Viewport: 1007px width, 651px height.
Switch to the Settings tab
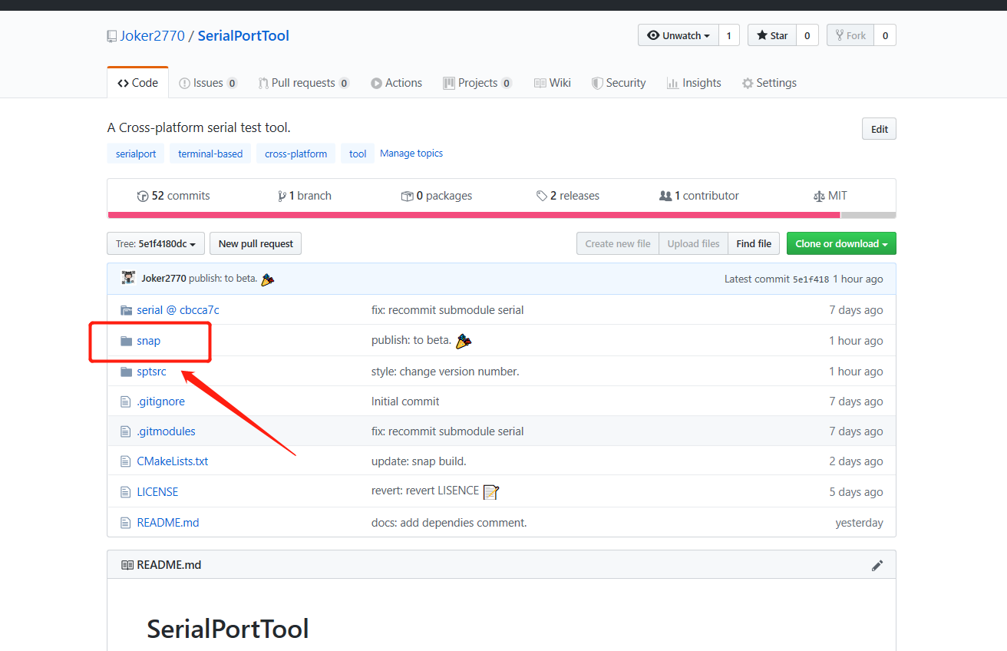tap(769, 83)
